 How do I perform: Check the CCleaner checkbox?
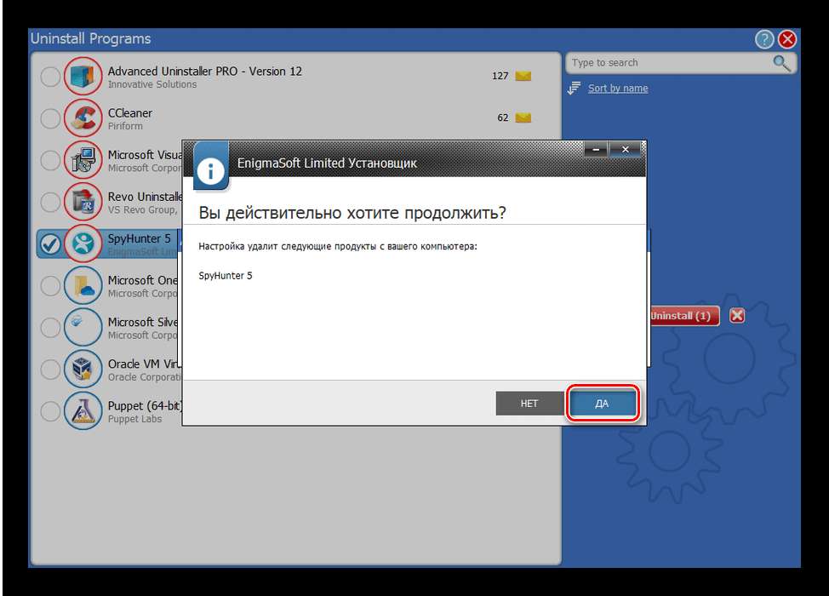point(50,118)
